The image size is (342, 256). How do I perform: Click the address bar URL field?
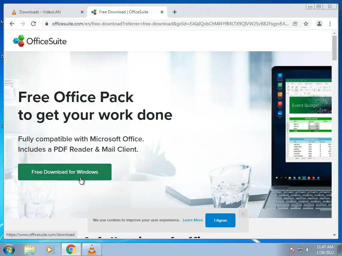point(170,24)
